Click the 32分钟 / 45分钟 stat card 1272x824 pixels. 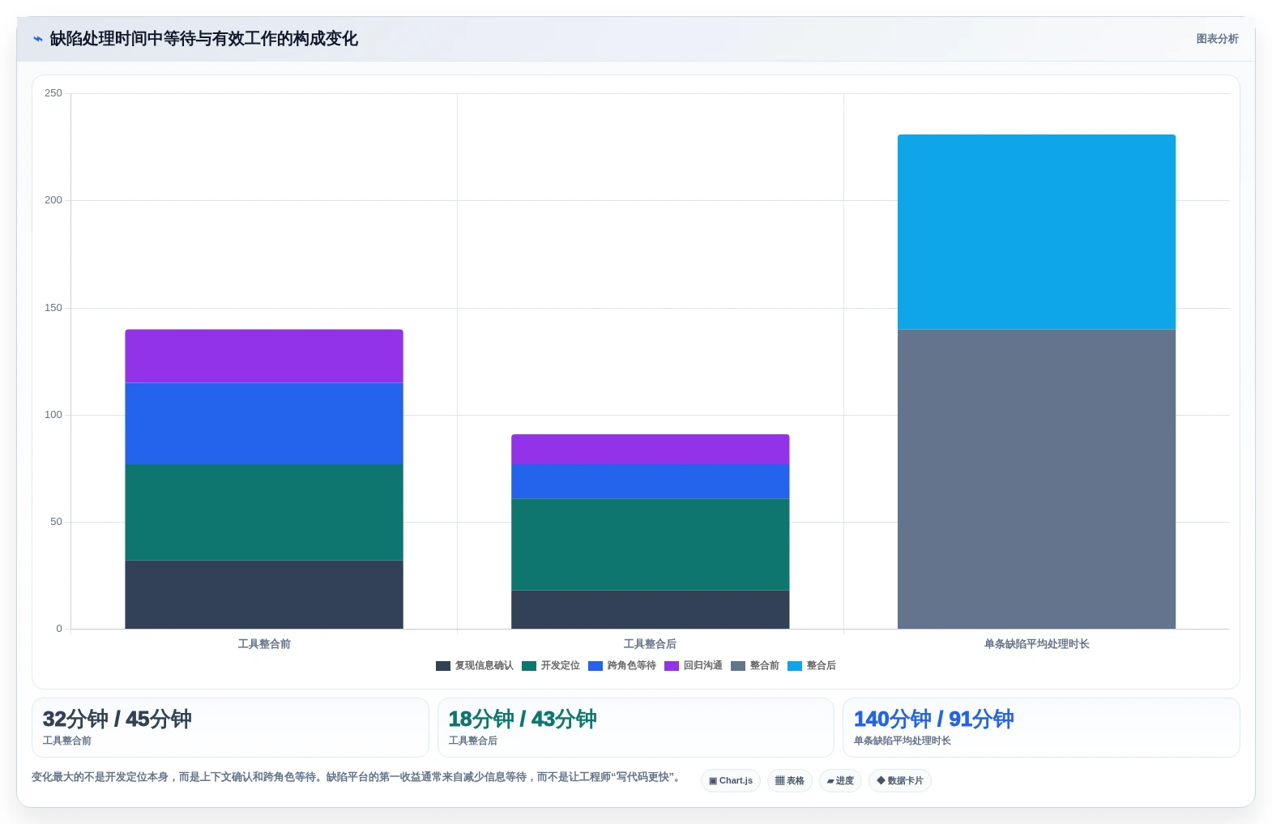click(230, 728)
